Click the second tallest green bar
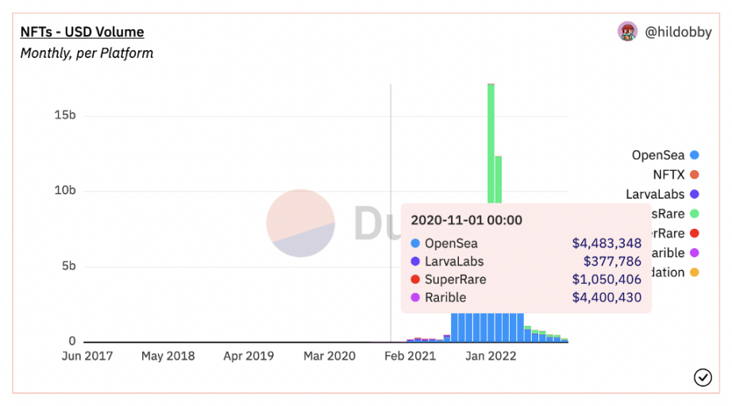Screen dimensions: 732x406 [499, 180]
